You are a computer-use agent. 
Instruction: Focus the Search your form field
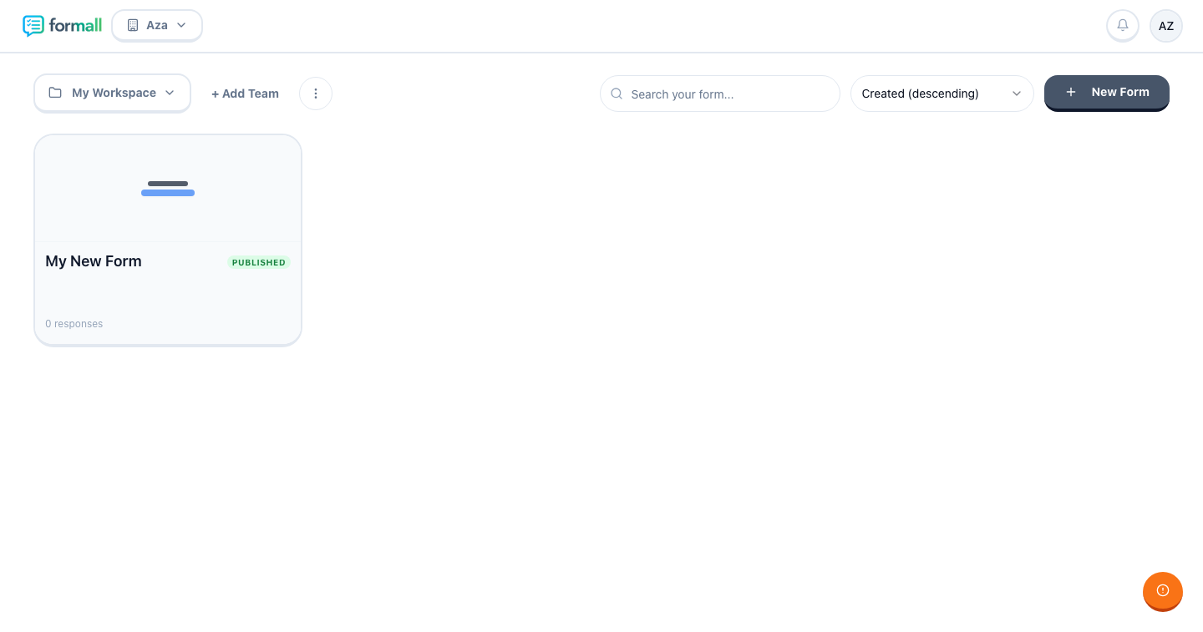coord(720,94)
